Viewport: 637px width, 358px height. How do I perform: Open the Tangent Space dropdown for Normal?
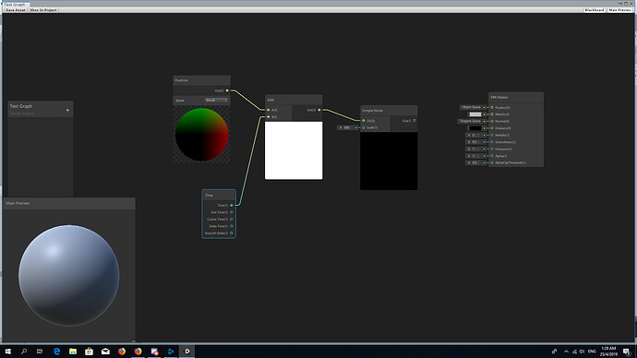[472, 121]
